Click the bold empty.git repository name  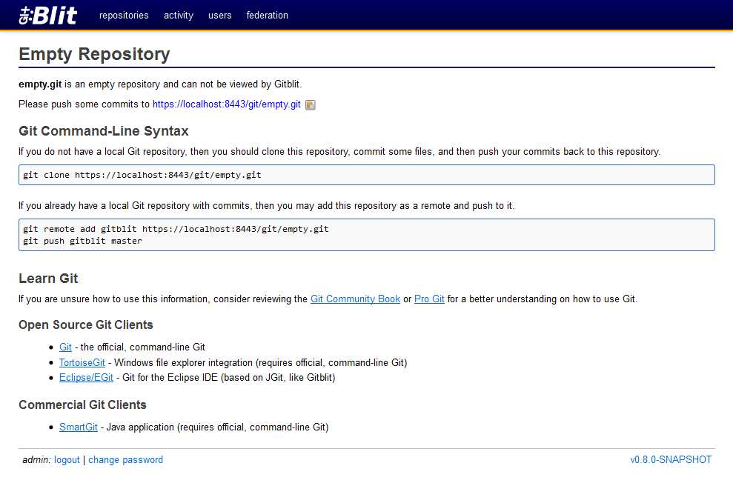coord(40,84)
